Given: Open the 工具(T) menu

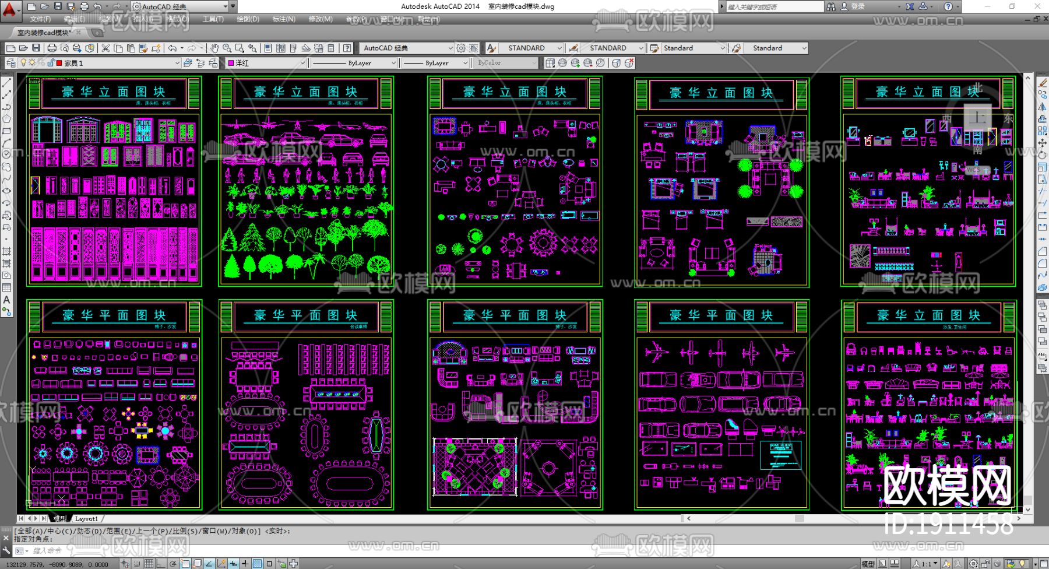Looking at the screenshot, I should point(213,19).
